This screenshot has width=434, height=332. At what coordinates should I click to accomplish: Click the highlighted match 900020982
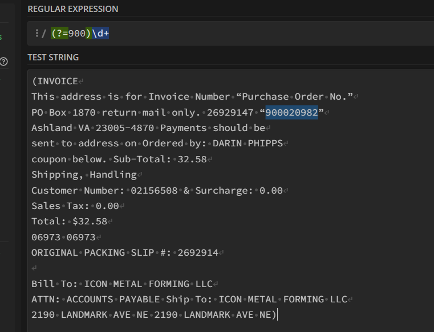[292, 113]
